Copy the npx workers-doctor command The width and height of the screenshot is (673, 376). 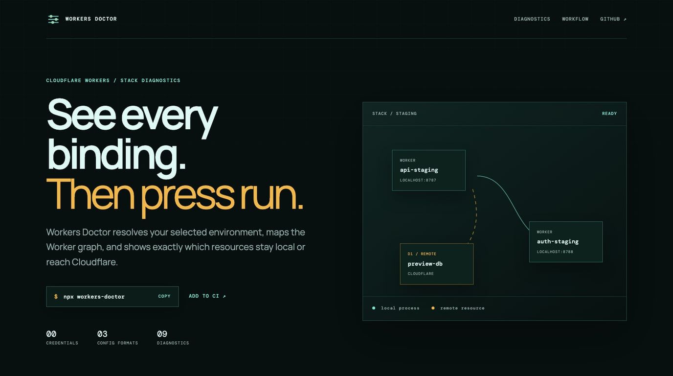coord(164,296)
